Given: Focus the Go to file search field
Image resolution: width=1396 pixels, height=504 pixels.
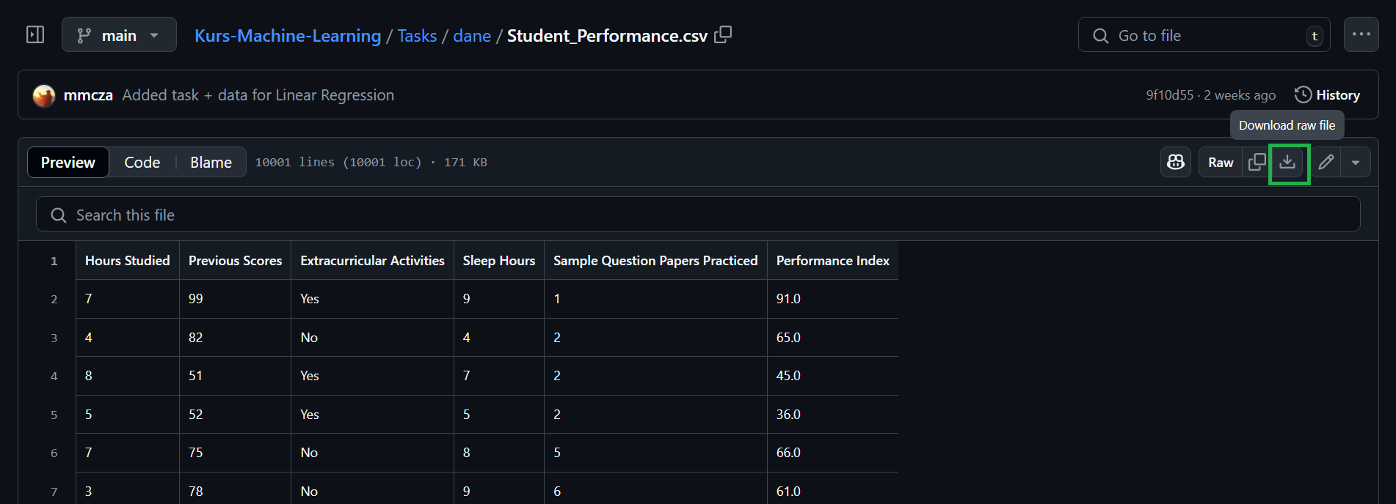Looking at the screenshot, I should (1204, 35).
